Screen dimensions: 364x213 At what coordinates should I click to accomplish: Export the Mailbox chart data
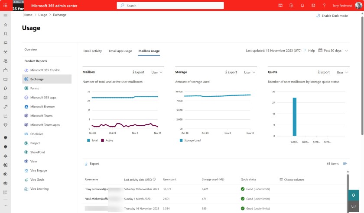138,72
